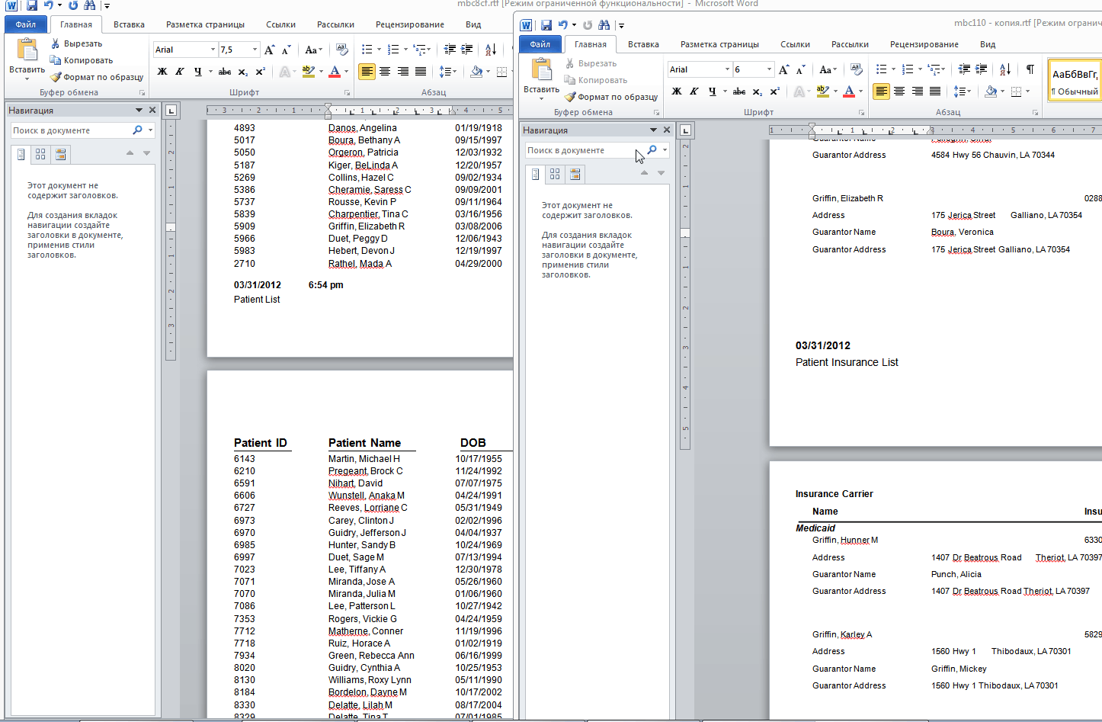The width and height of the screenshot is (1102, 722).
Task: Select the Обычный style in the right window
Action: pyautogui.click(x=1075, y=81)
